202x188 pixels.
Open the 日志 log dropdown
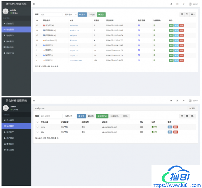(x=126, y=116)
